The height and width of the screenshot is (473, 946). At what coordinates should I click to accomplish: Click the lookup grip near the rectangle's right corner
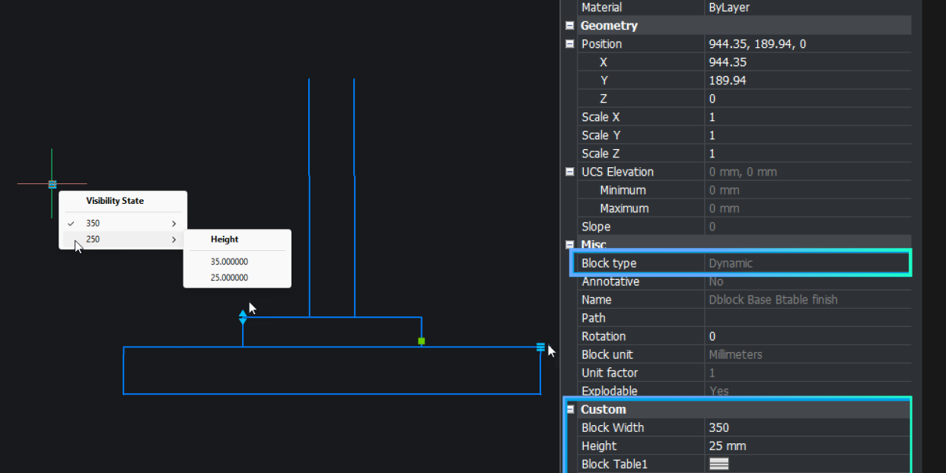[541, 347]
